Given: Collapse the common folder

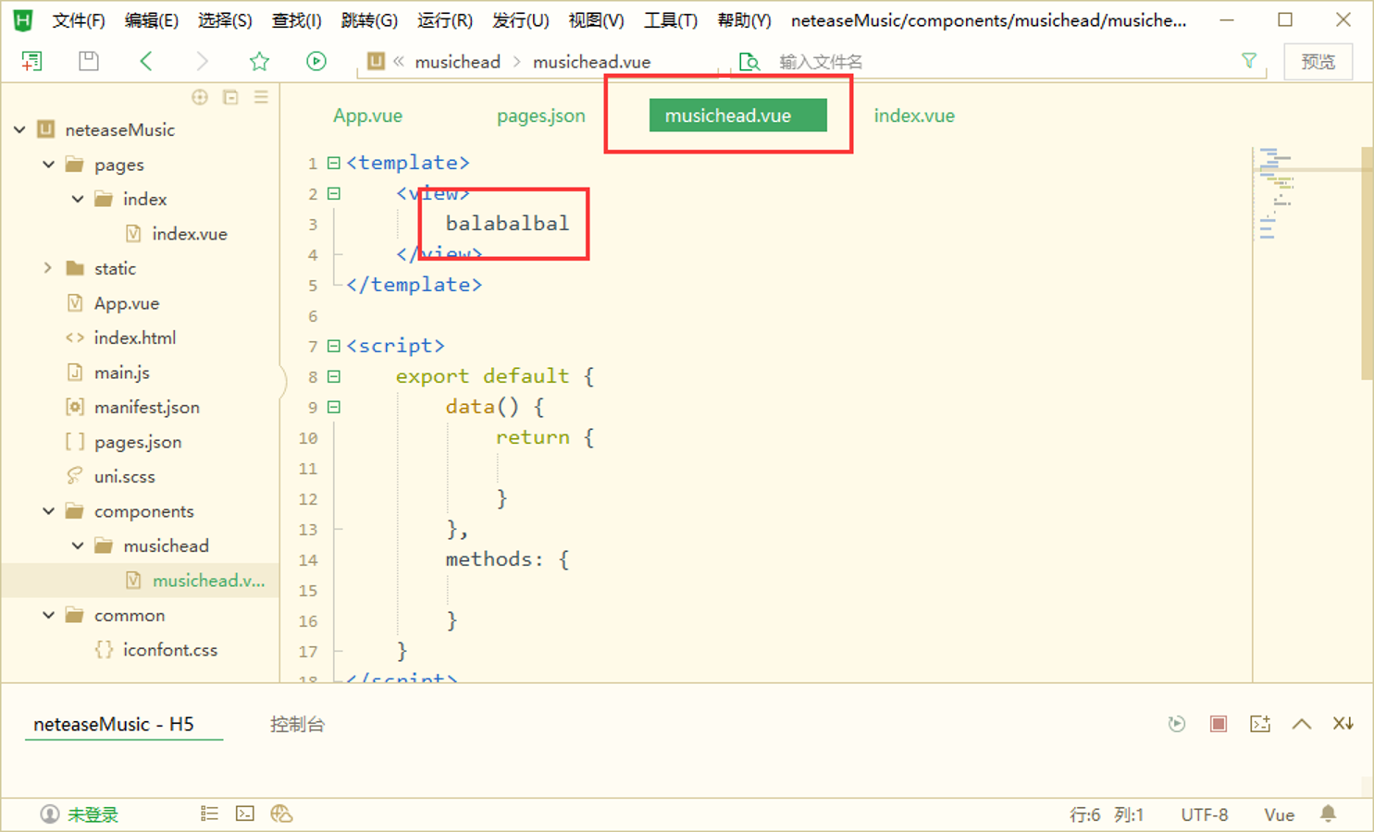Looking at the screenshot, I should click(48, 615).
